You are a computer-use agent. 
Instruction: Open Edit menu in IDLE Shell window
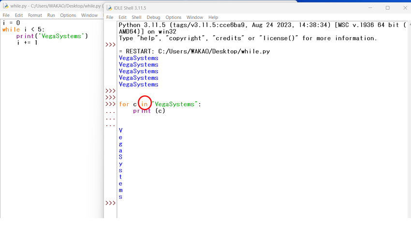pos(122,17)
